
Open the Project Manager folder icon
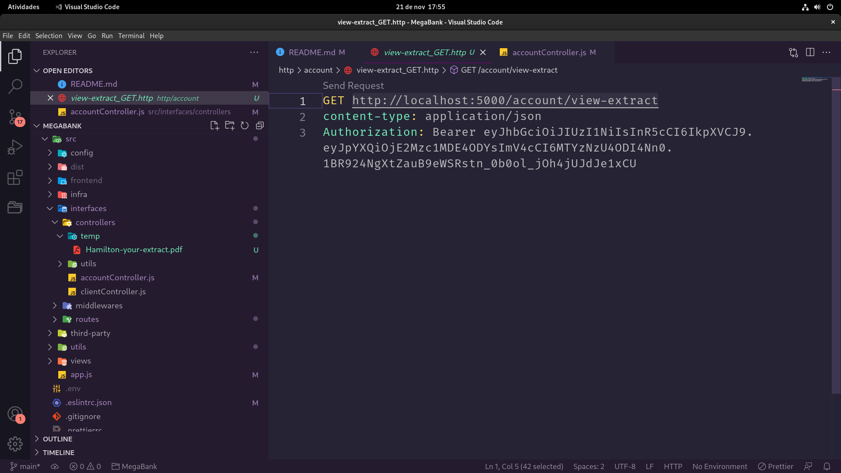point(15,207)
